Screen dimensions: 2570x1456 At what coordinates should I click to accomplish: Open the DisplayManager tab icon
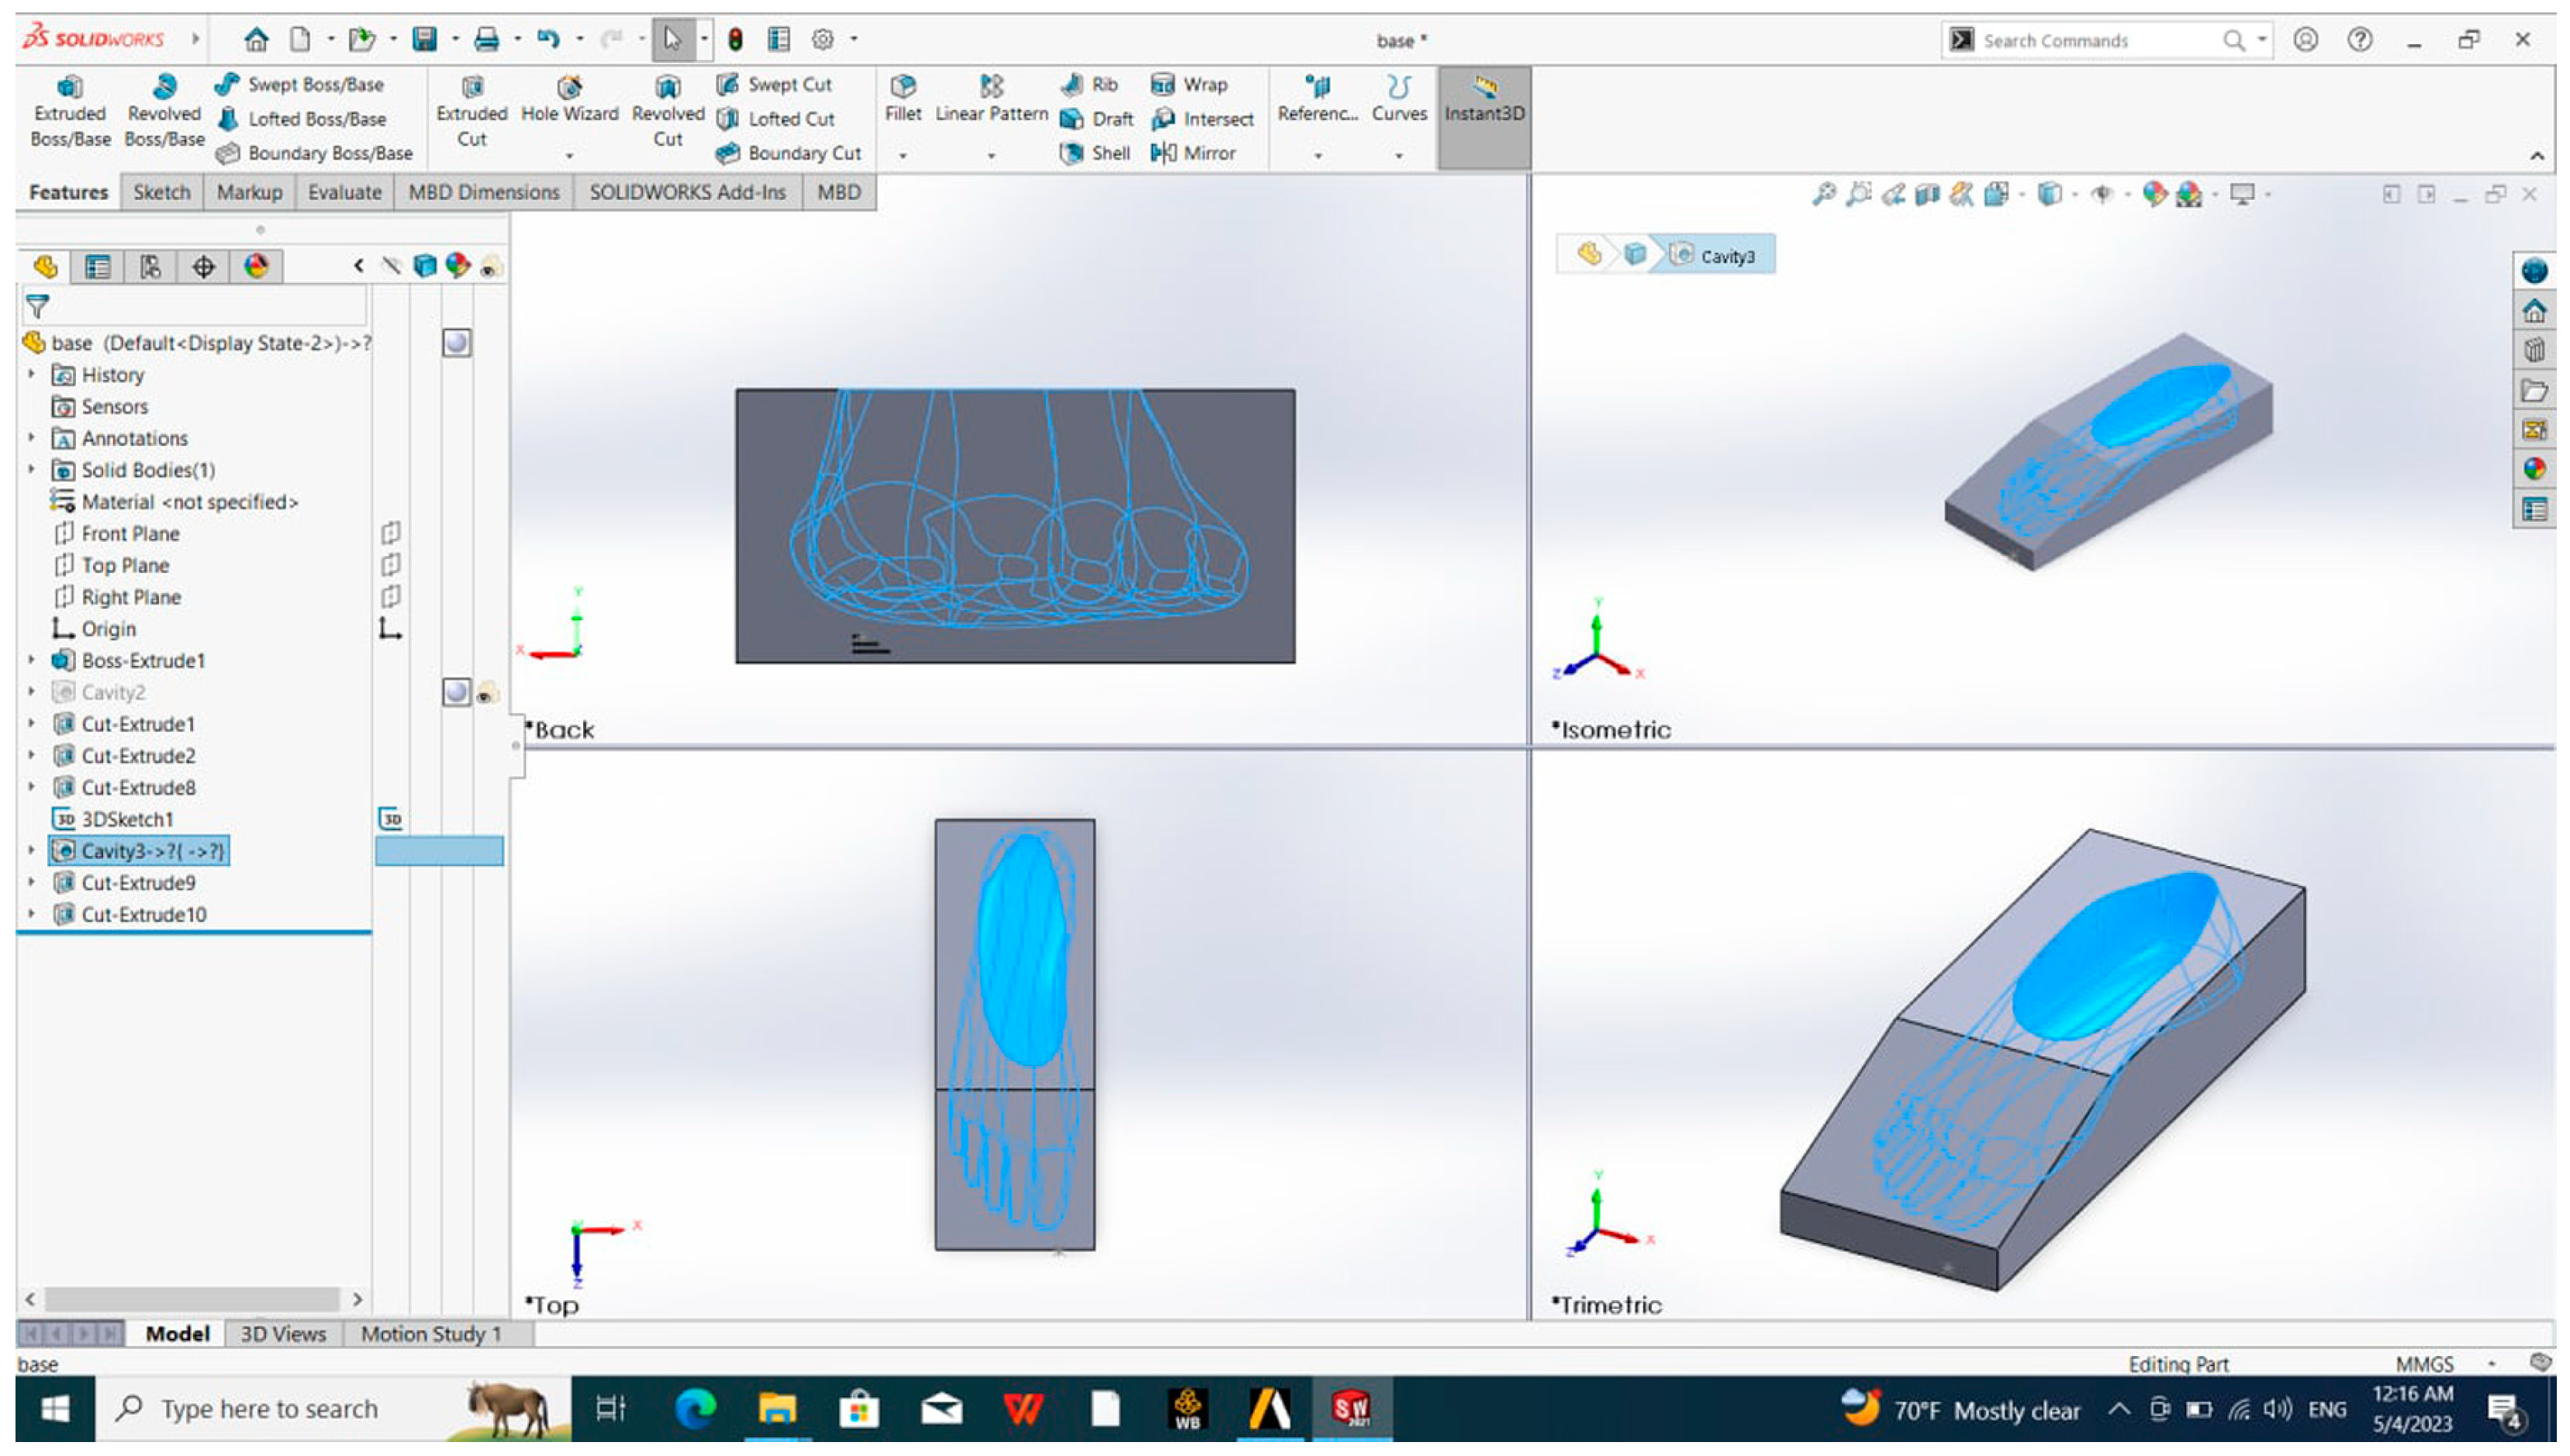[x=257, y=267]
